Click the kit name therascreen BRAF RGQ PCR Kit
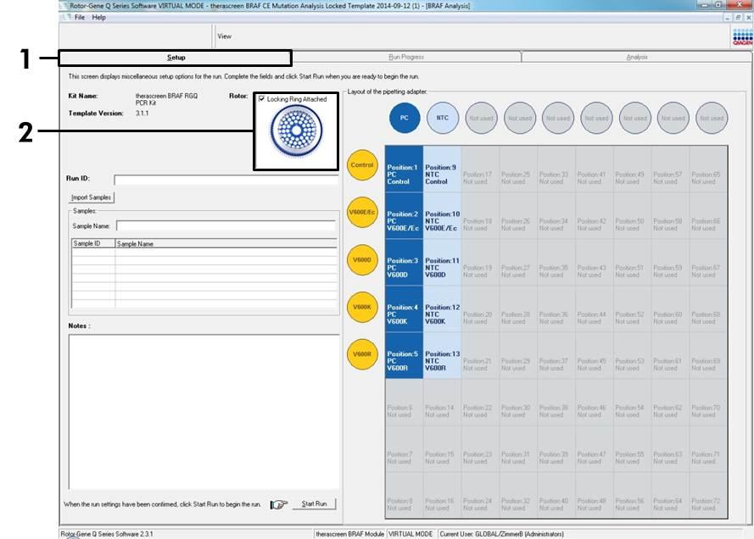The width and height of the screenshot is (754, 539). click(166, 99)
